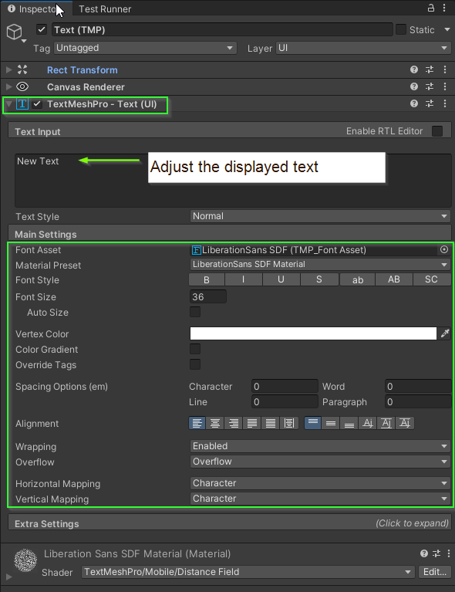Screen dimensions: 455x592
Task: Enable the Static checkbox
Action: 401,29
